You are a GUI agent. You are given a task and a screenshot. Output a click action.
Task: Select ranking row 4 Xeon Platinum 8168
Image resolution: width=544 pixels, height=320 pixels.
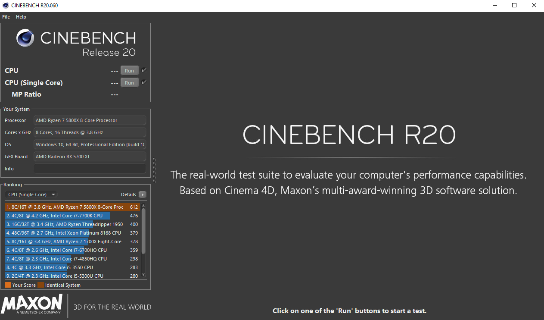click(x=72, y=233)
